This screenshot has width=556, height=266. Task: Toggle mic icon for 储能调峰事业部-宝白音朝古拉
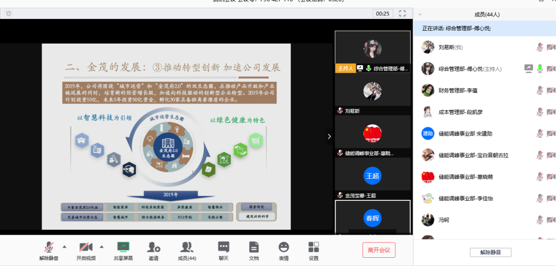(x=540, y=155)
